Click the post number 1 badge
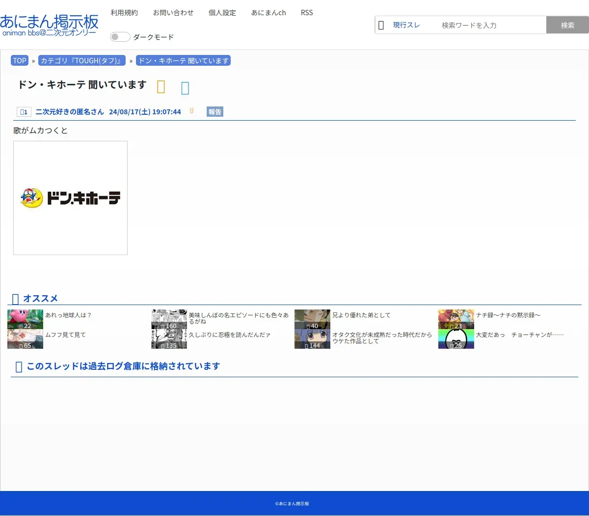The width and height of the screenshot is (589, 516). tap(24, 112)
